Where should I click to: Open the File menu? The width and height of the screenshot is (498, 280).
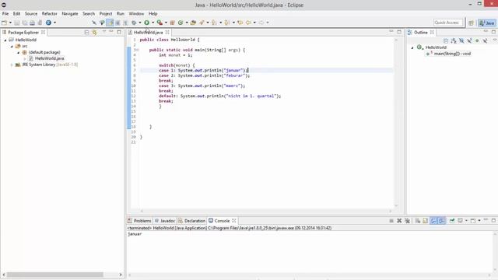(5, 14)
